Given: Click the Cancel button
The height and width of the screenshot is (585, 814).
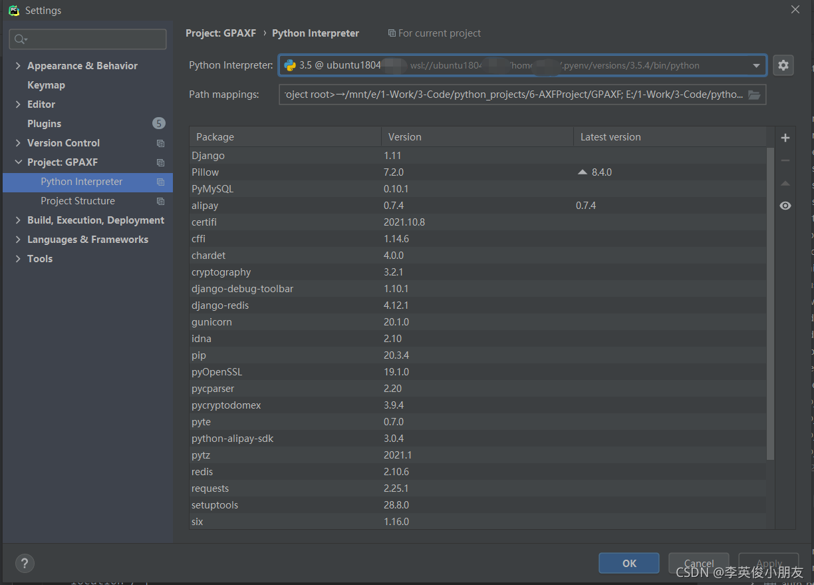Looking at the screenshot, I should [699, 563].
